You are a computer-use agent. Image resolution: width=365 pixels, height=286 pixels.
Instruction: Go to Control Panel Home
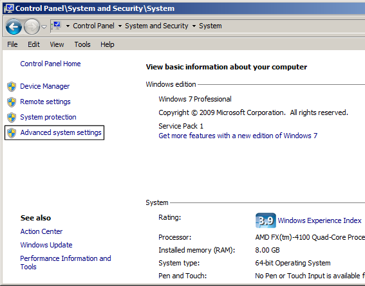50,64
